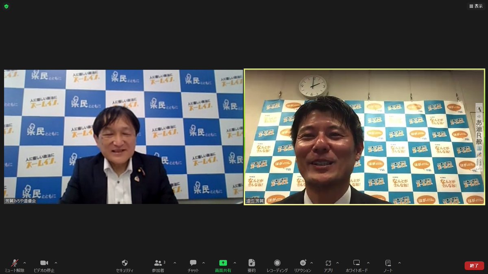Viewport: 488px width, 274px height.
Task: Open the meeting Summary (要約) tool
Action: (x=252, y=266)
